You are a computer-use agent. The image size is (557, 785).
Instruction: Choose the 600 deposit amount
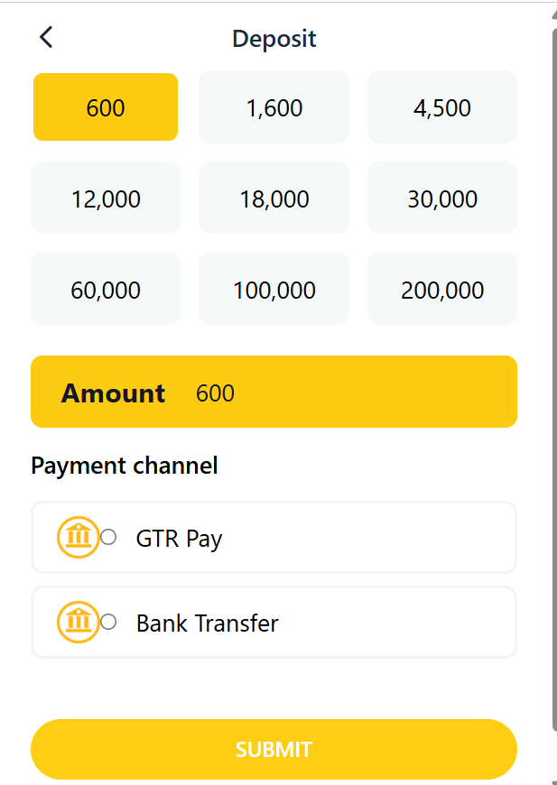(106, 107)
